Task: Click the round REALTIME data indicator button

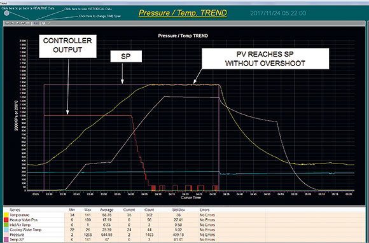Action: (x=6, y=13)
